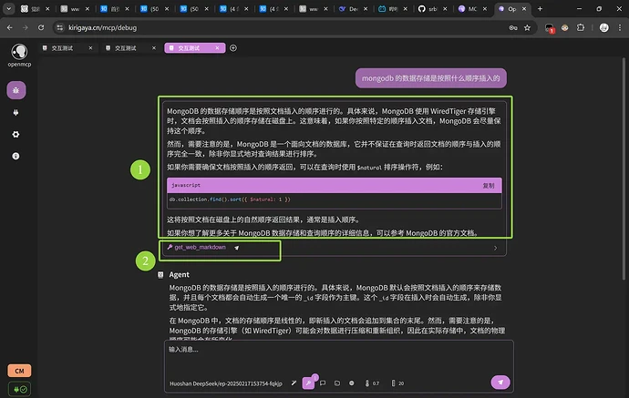Click the 复制 copy button on code block
The height and width of the screenshot is (398, 629).
(488, 184)
